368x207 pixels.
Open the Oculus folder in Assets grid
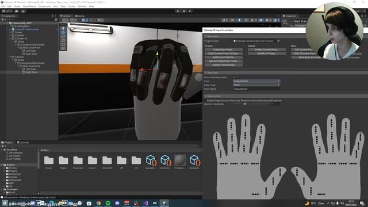(48, 162)
